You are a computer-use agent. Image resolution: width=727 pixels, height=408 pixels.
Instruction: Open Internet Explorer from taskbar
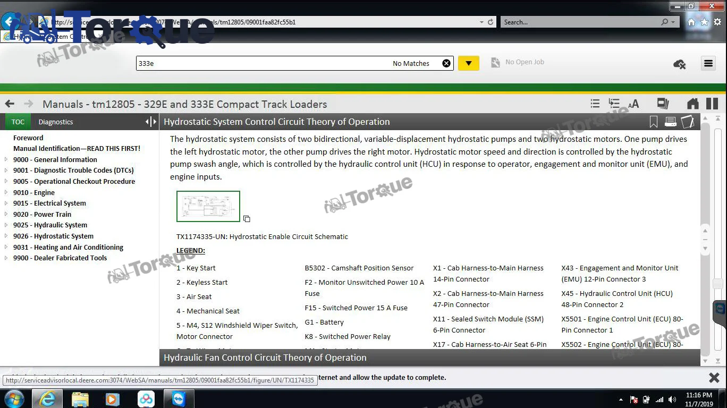click(x=47, y=399)
